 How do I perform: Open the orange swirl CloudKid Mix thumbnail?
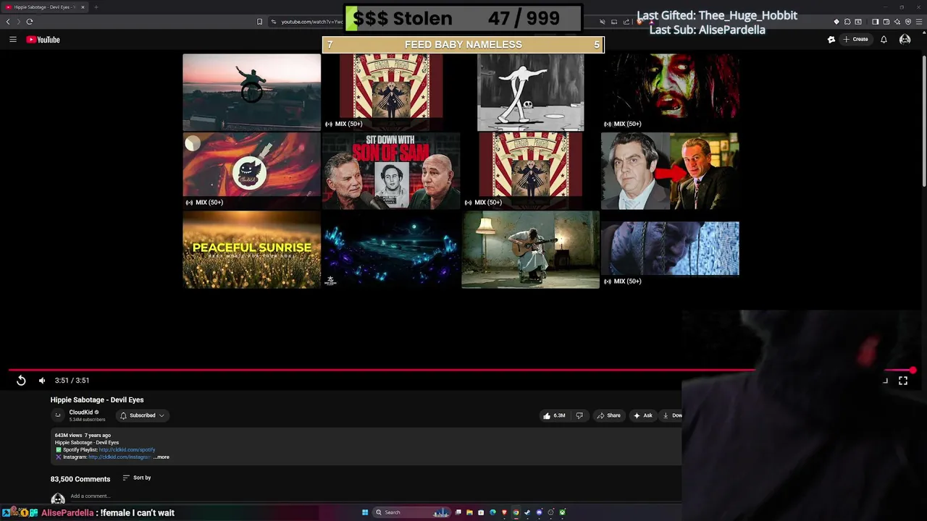[x=251, y=171]
